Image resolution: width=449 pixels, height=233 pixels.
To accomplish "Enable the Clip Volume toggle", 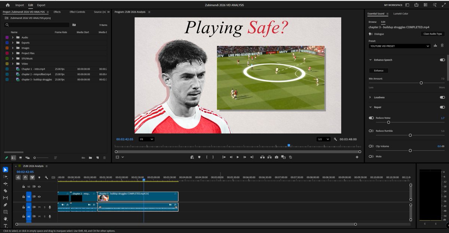I will [371, 146].
